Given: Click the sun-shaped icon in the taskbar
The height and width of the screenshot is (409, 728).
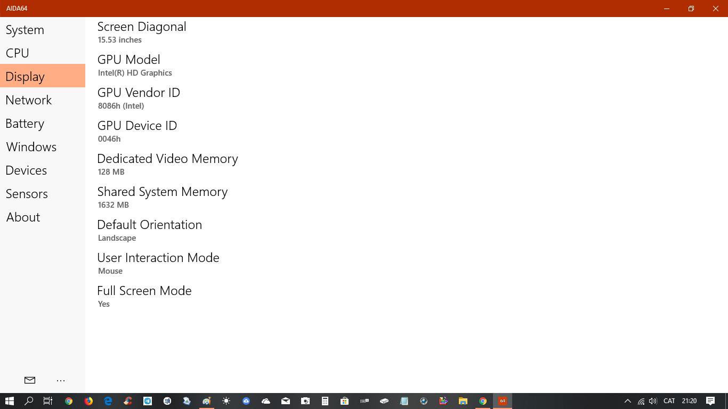Looking at the screenshot, I should tap(227, 401).
